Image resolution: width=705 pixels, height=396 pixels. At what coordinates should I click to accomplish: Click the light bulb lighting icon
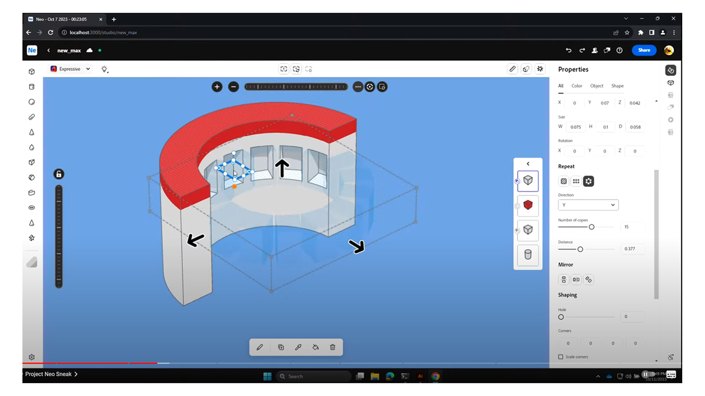105,69
